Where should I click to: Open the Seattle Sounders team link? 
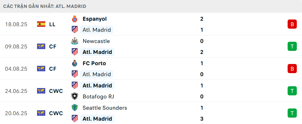click(x=105, y=108)
